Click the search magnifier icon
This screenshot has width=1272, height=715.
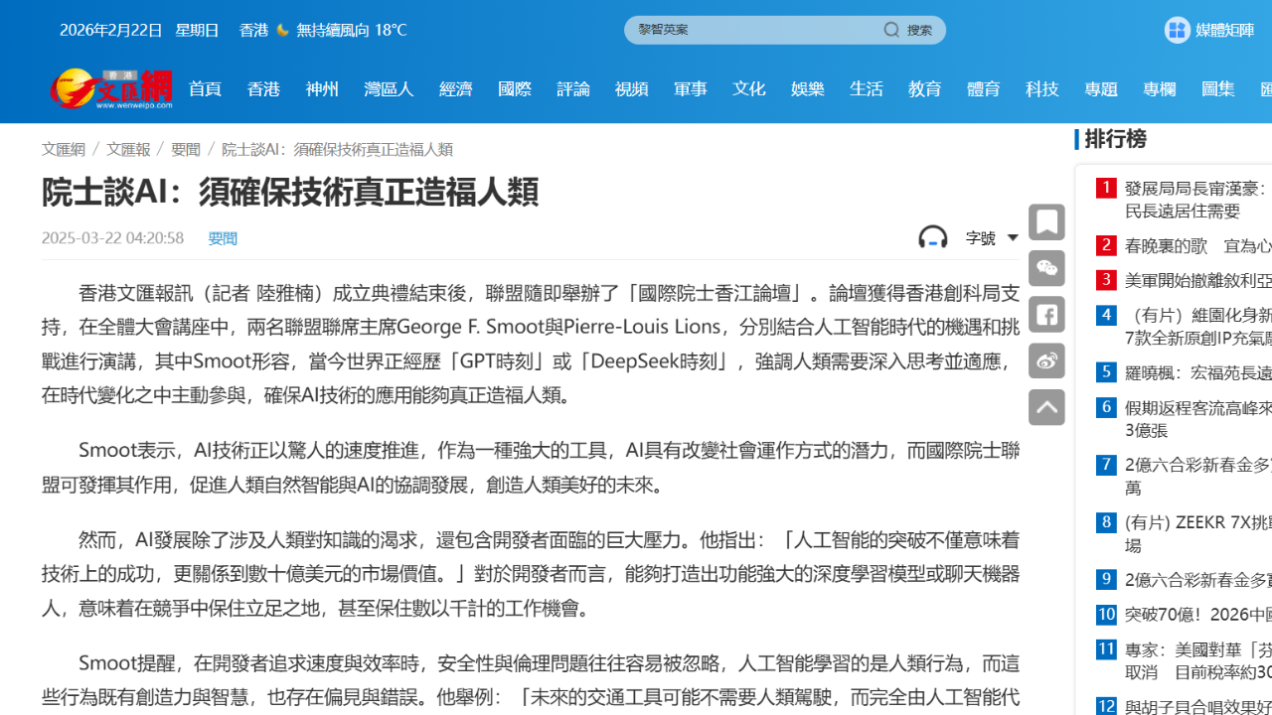click(x=891, y=30)
